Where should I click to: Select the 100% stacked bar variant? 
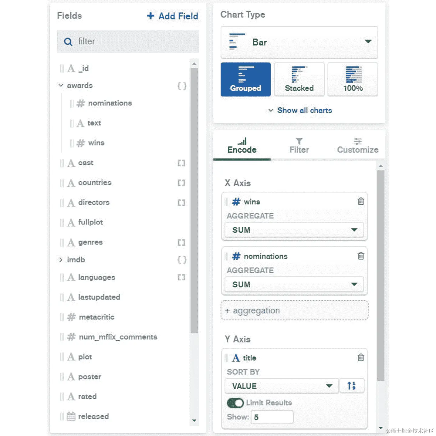(x=353, y=79)
